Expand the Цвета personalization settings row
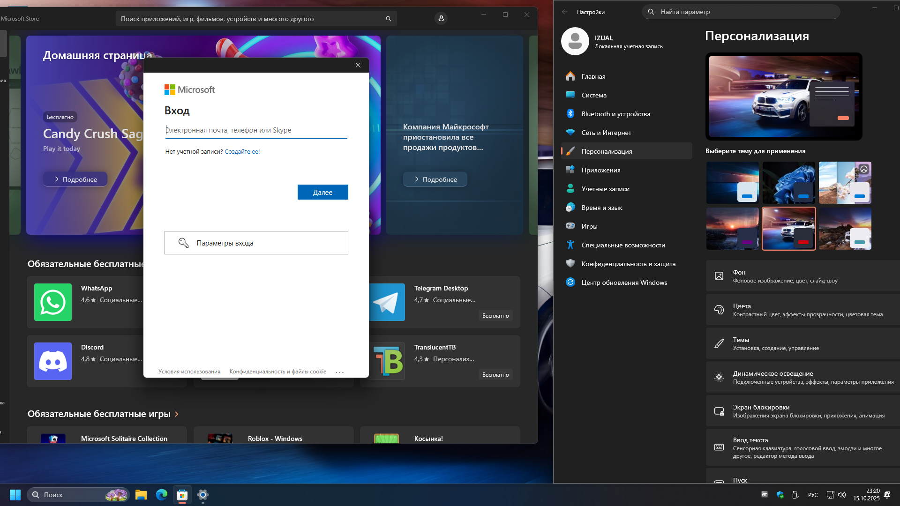Image resolution: width=900 pixels, height=506 pixels. tap(802, 310)
